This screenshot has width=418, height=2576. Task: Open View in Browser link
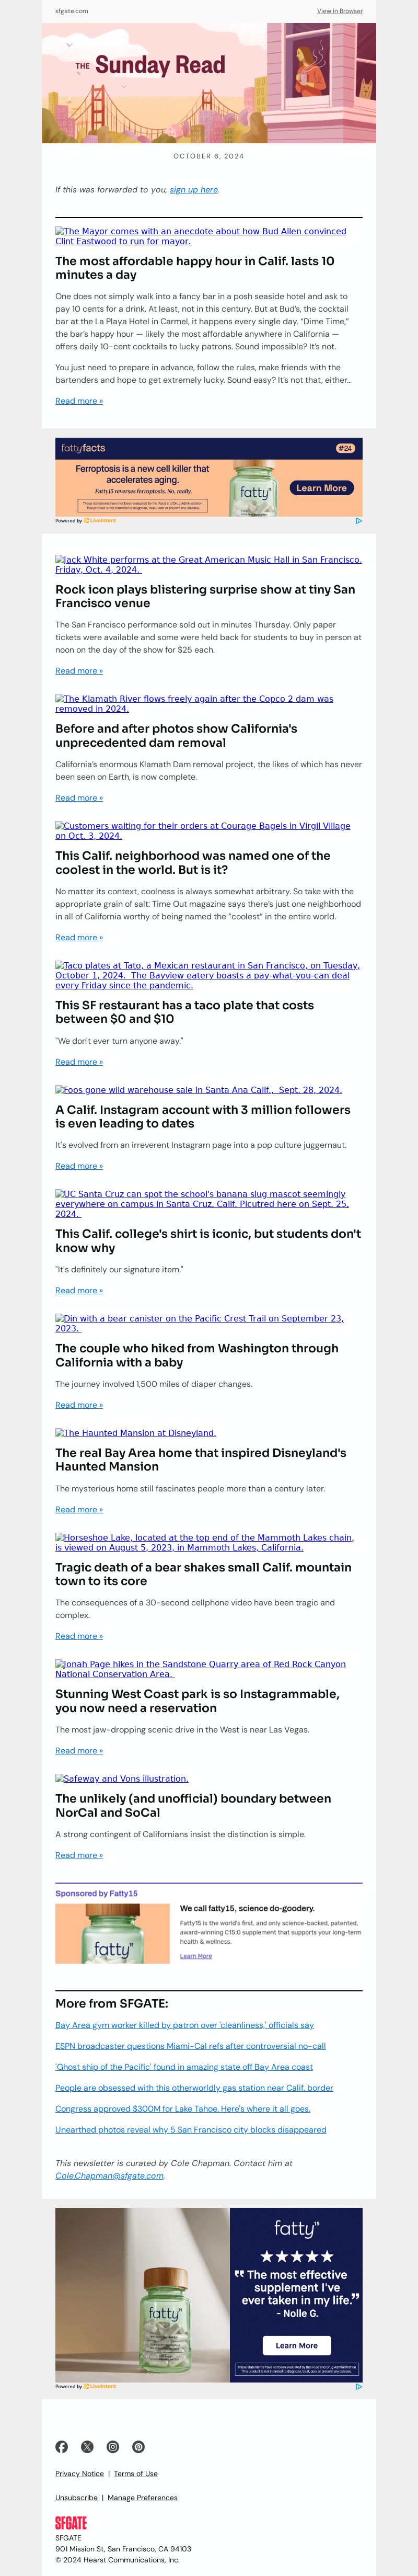pos(340,11)
